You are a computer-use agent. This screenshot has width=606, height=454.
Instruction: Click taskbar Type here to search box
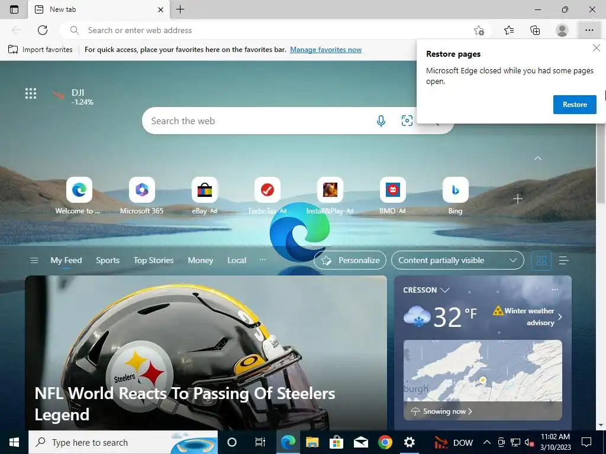pos(123,442)
